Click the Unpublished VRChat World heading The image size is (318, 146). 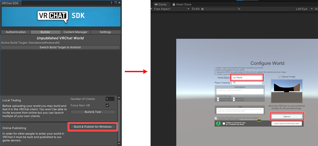point(60,38)
